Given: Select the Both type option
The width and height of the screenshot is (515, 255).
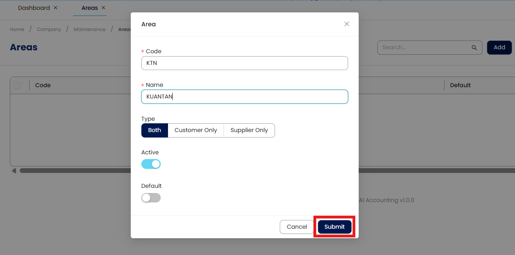Looking at the screenshot, I should [154, 130].
